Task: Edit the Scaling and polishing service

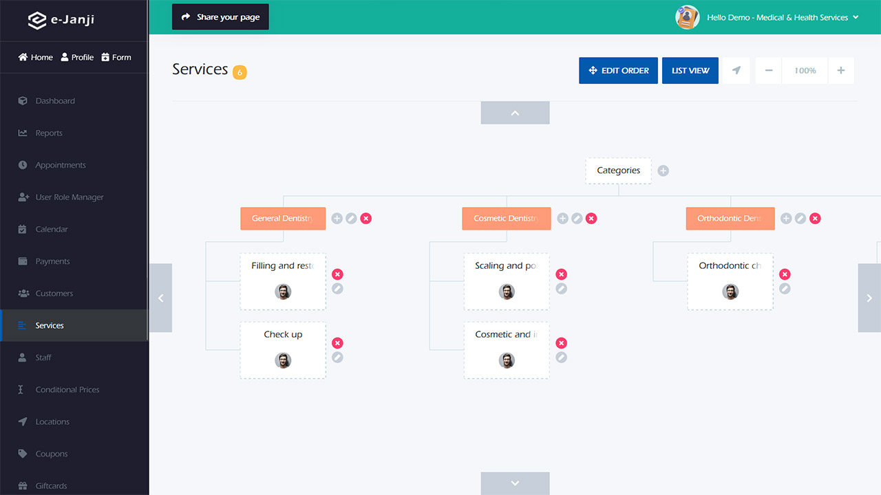Action: [561, 289]
